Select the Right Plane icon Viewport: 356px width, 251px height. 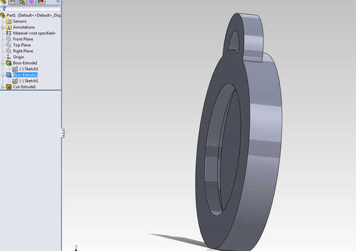click(x=9, y=51)
